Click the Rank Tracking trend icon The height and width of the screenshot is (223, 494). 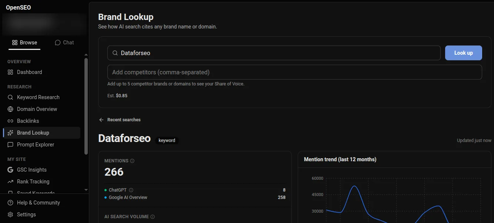pos(10,182)
